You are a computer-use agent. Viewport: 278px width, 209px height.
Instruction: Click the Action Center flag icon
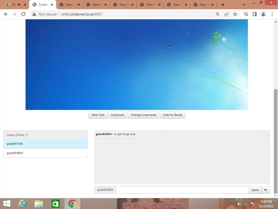[x=252, y=204]
